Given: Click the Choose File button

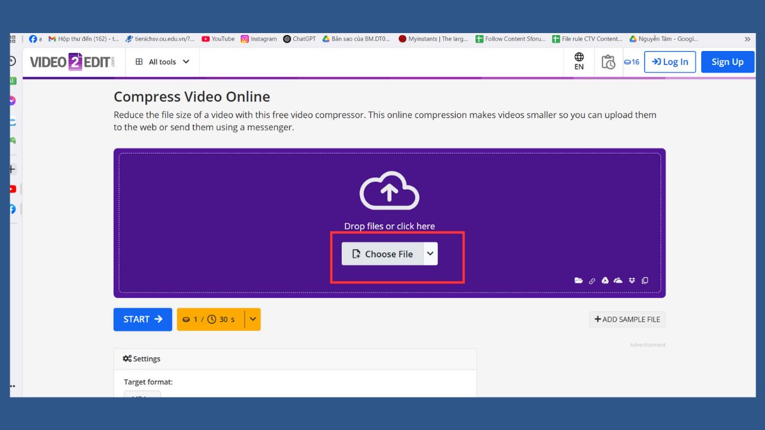Looking at the screenshot, I should tap(382, 254).
